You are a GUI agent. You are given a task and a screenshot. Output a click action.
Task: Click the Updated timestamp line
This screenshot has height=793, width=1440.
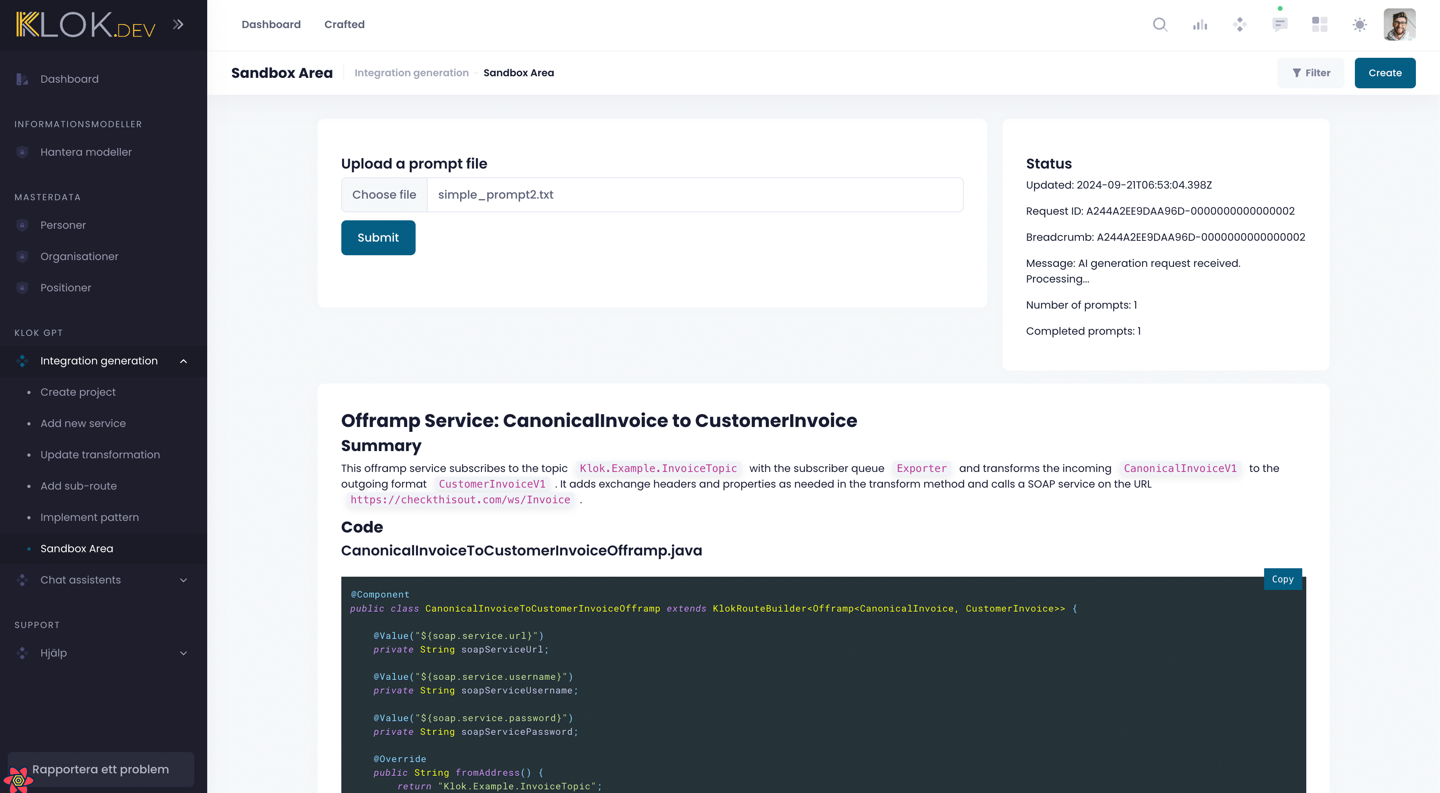coord(1119,185)
